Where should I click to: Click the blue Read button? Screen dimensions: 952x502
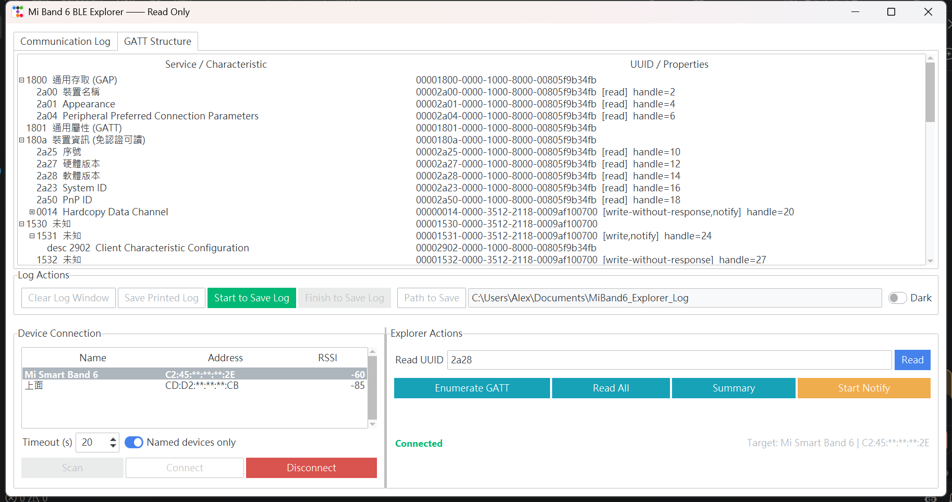(912, 360)
